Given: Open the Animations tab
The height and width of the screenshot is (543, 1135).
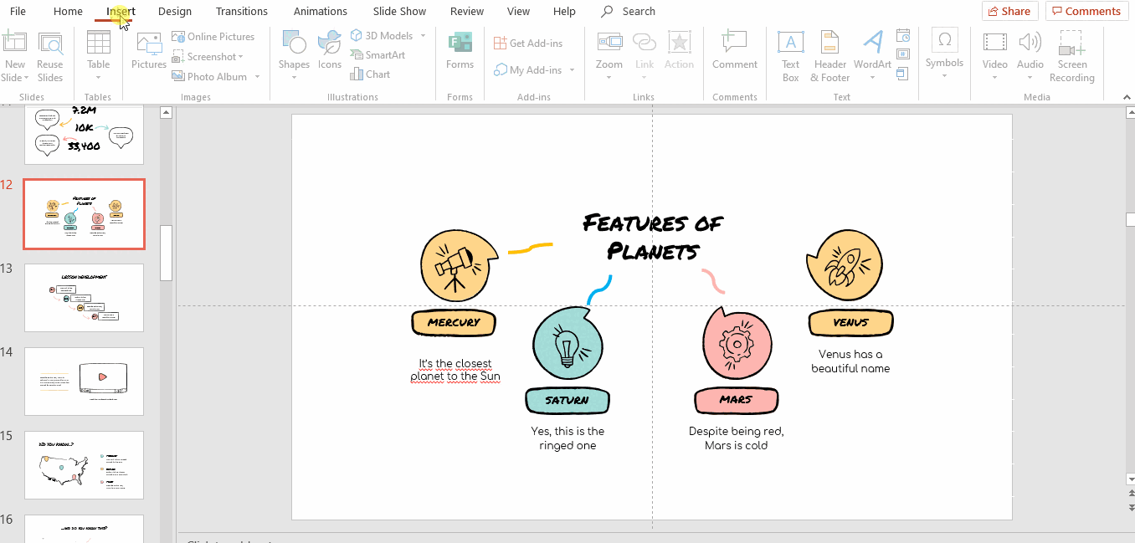Looking at the screenshot, I should pos(320,12).
